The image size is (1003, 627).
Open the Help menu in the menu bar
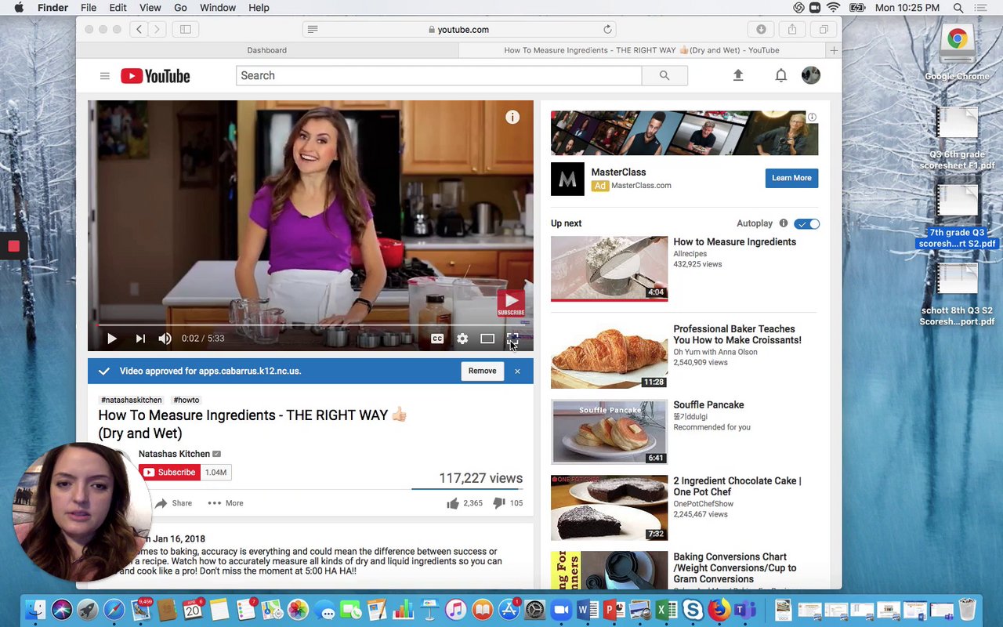click(x=259, y=8)
